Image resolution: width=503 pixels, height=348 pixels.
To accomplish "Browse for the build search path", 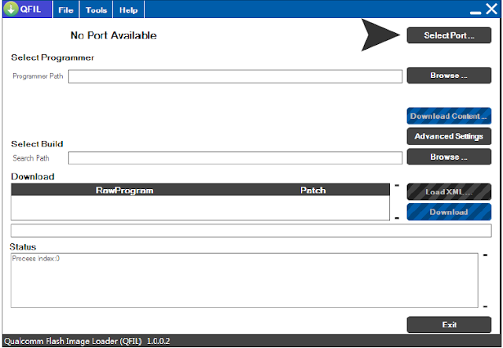I will pos(449,157).
